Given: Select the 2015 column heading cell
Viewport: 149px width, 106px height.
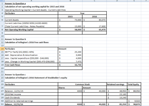Looking at the screenshot, I should coord(70,16).
